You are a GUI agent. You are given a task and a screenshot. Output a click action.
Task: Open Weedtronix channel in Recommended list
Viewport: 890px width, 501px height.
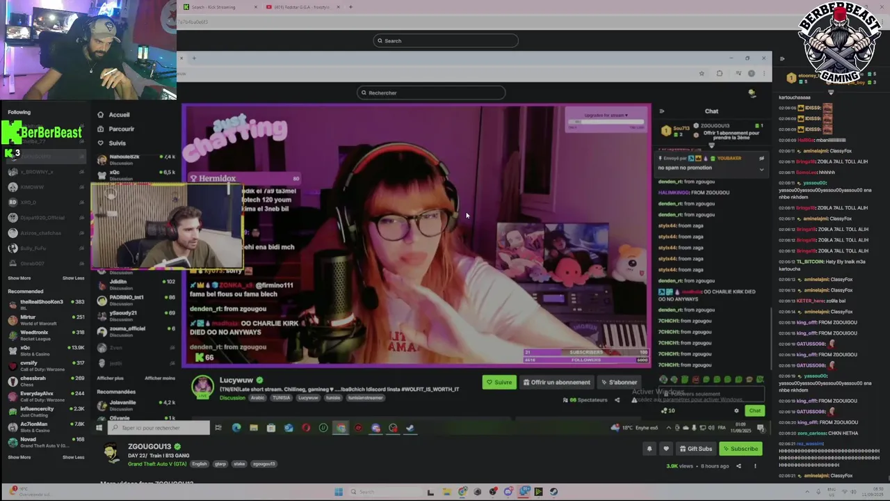46,335
